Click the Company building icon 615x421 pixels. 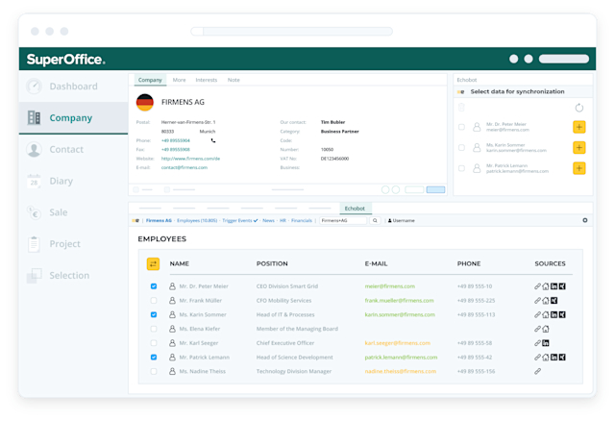pyautogui.click(x=35, y=117)
